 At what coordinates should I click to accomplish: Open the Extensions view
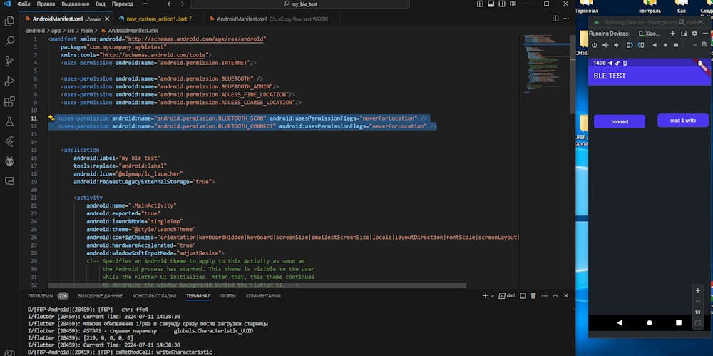[10, 101]
